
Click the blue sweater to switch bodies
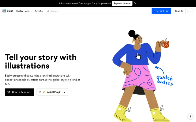pos(137,55)
